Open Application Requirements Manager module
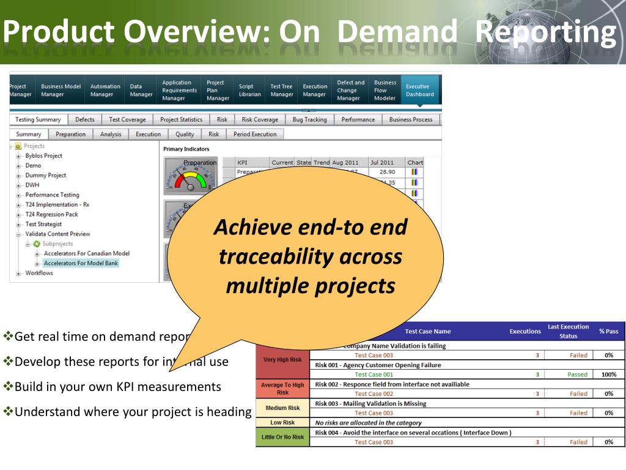 pyautogui.click(x=179, y=91)
